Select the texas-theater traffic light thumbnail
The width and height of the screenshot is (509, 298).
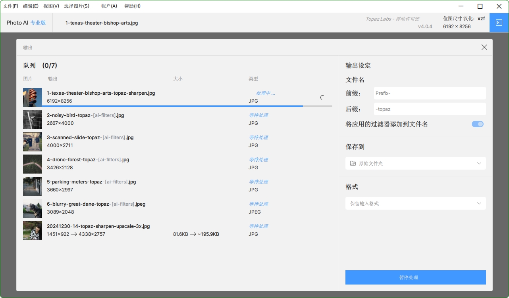[33, 97]
